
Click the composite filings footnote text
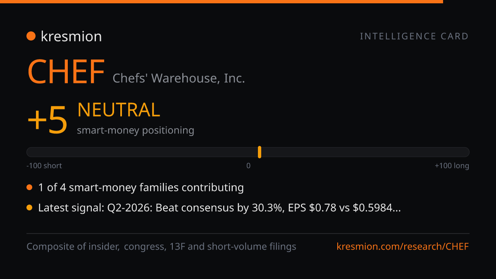[x=161, y=247]
